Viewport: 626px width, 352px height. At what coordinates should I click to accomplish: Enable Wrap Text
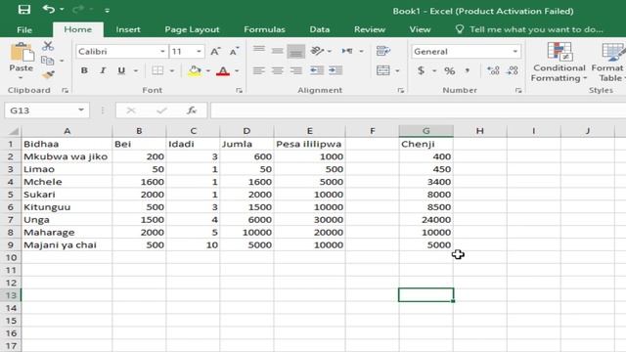383,51
